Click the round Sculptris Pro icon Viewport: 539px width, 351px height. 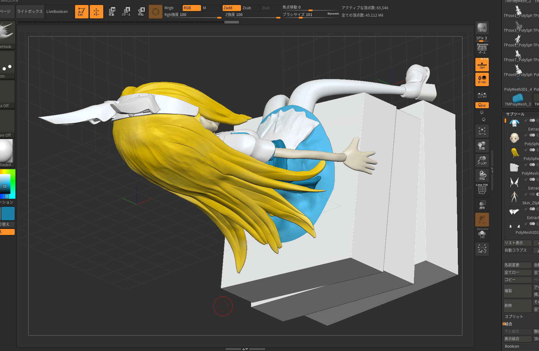click(156, 12)
